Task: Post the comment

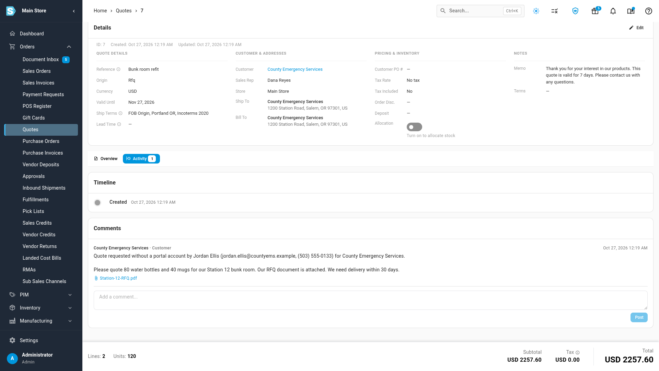Action: click(639, 317)
